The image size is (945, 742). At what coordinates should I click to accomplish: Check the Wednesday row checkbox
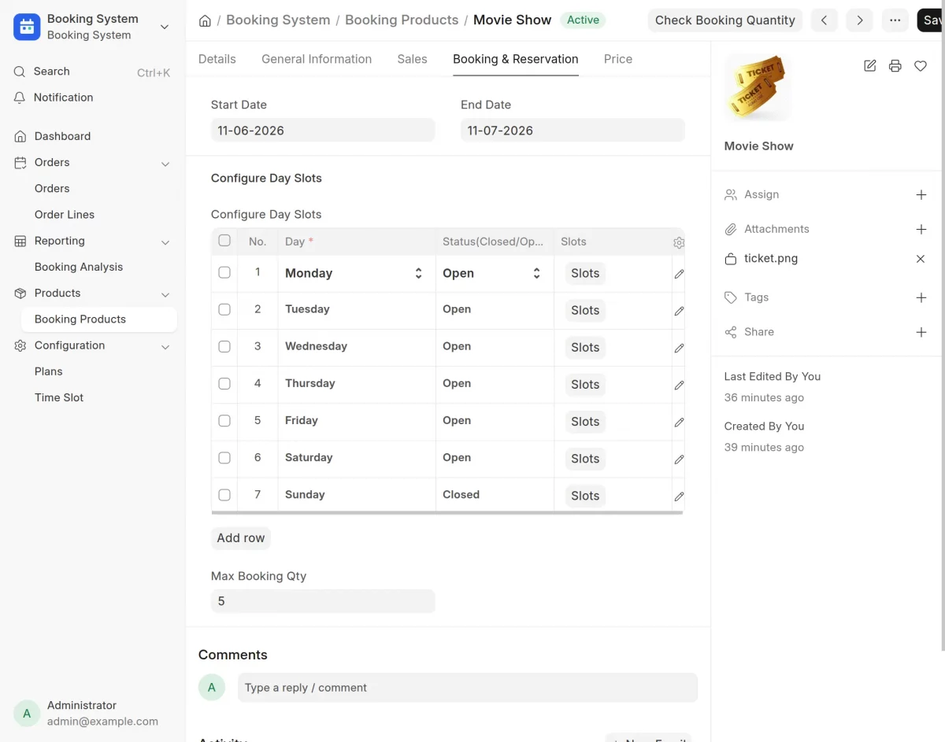coord(224,346)
